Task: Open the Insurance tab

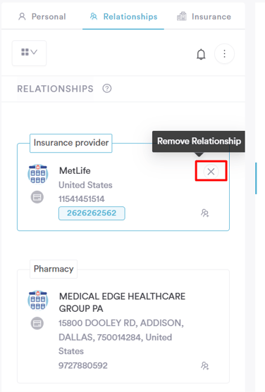Action: click(x=204, y=17)
